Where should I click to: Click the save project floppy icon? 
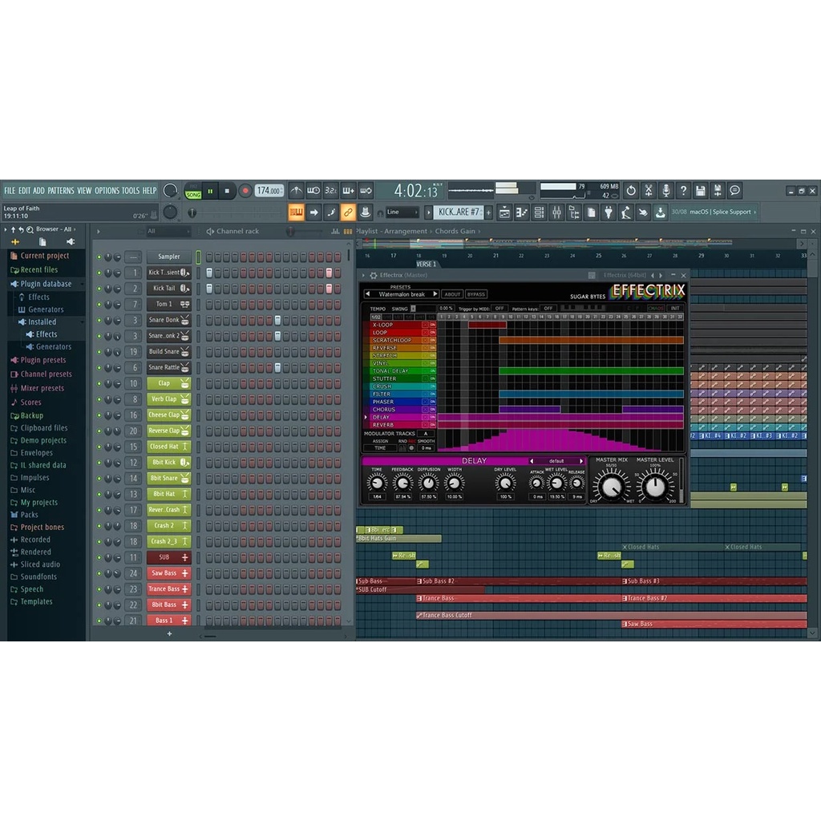pos(700,191)
